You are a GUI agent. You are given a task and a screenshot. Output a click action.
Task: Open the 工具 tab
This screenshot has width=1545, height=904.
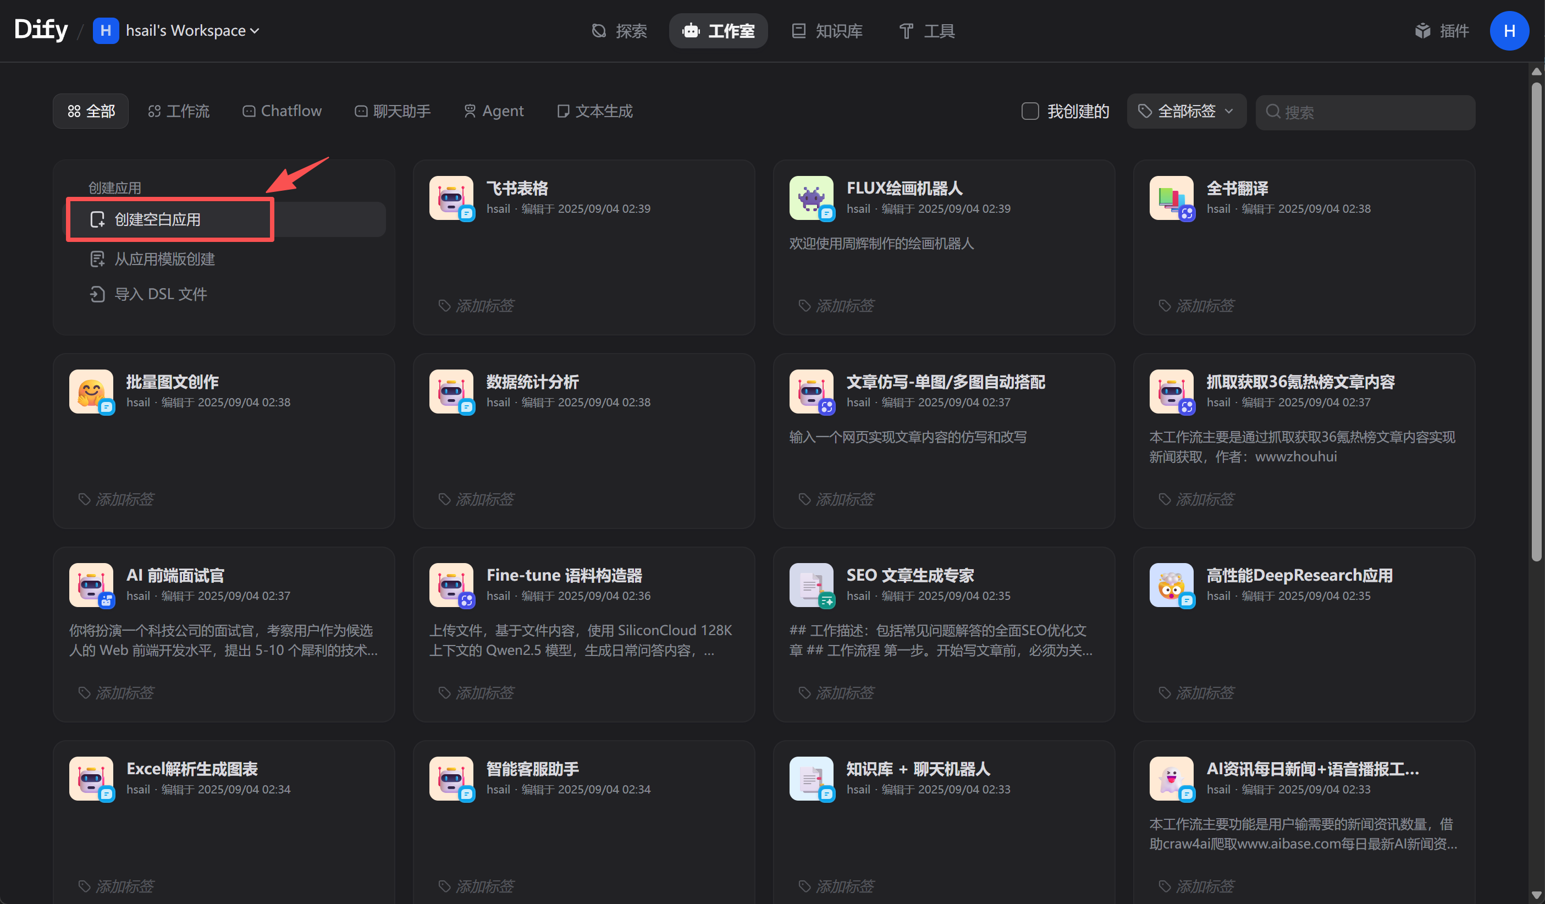(x=926, y=31)
